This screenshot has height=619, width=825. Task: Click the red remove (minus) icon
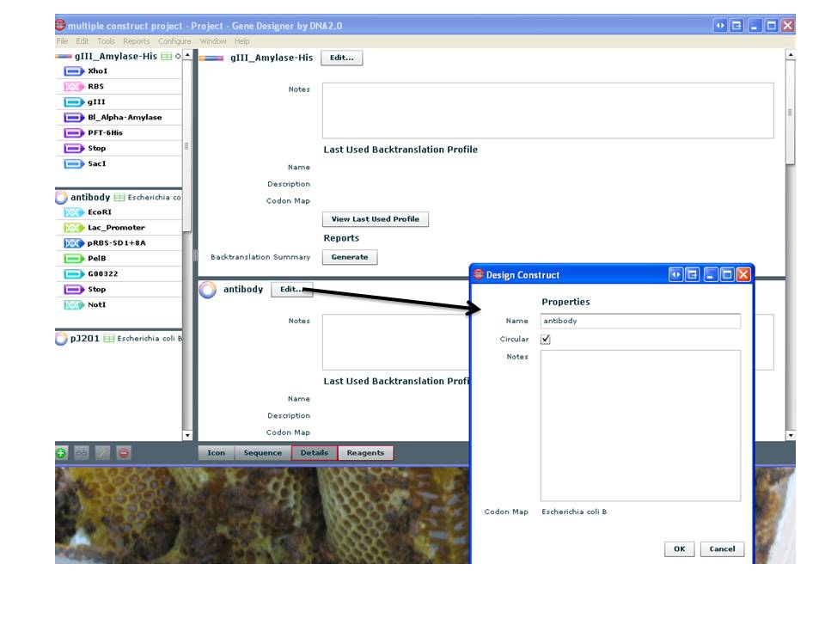[x=124, y=453]
